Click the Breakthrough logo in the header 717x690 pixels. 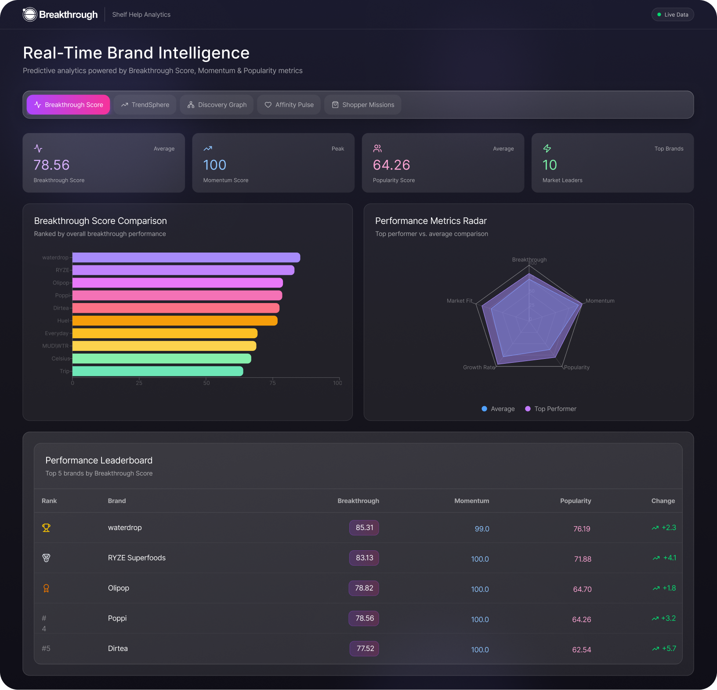(x=60, y=14)
